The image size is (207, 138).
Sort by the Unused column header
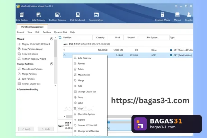pos(131,38)
